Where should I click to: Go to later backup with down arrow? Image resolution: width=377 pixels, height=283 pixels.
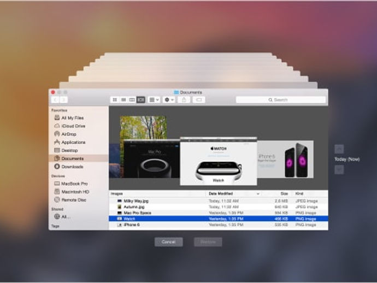[339, 170]
